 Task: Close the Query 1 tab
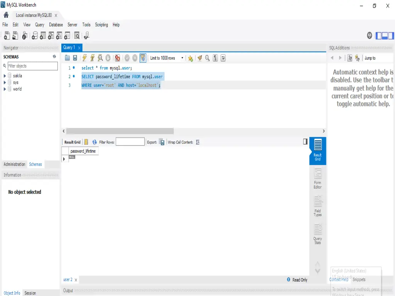[x=79, y=47]
